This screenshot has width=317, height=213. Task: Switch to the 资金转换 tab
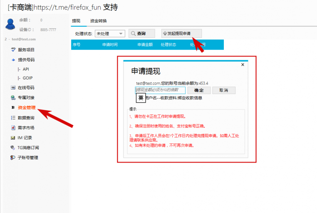(x=99, y=21)
